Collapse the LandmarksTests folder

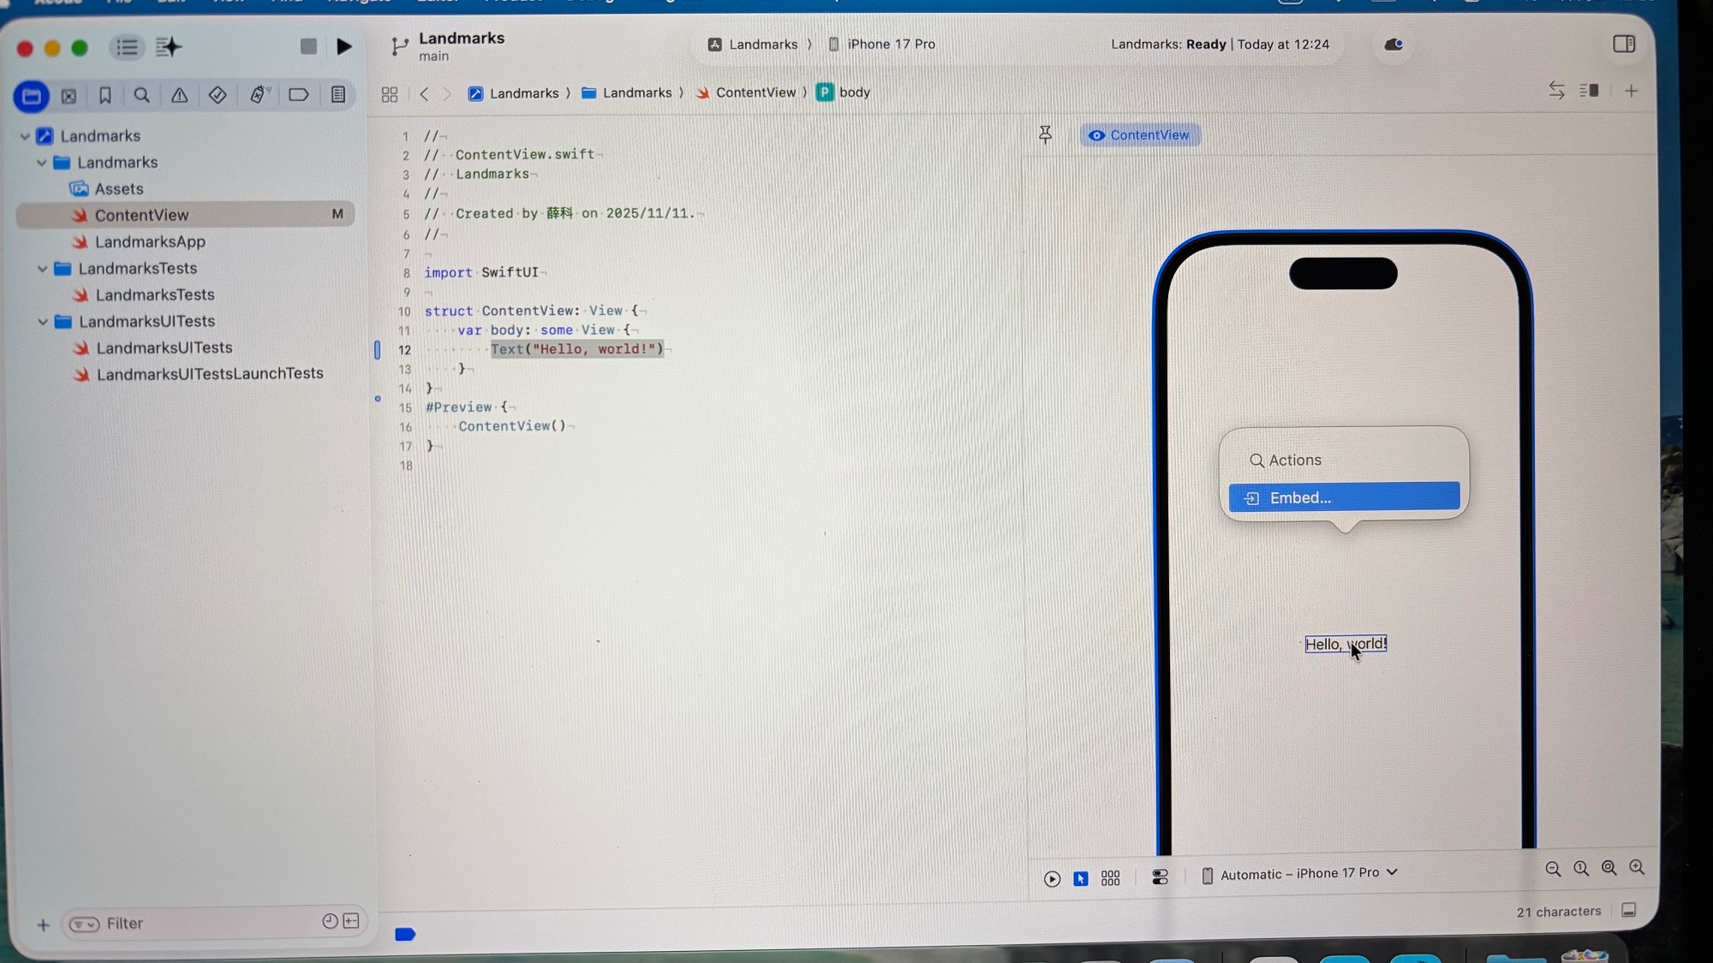pyautogui.click(x=42, y=269)
